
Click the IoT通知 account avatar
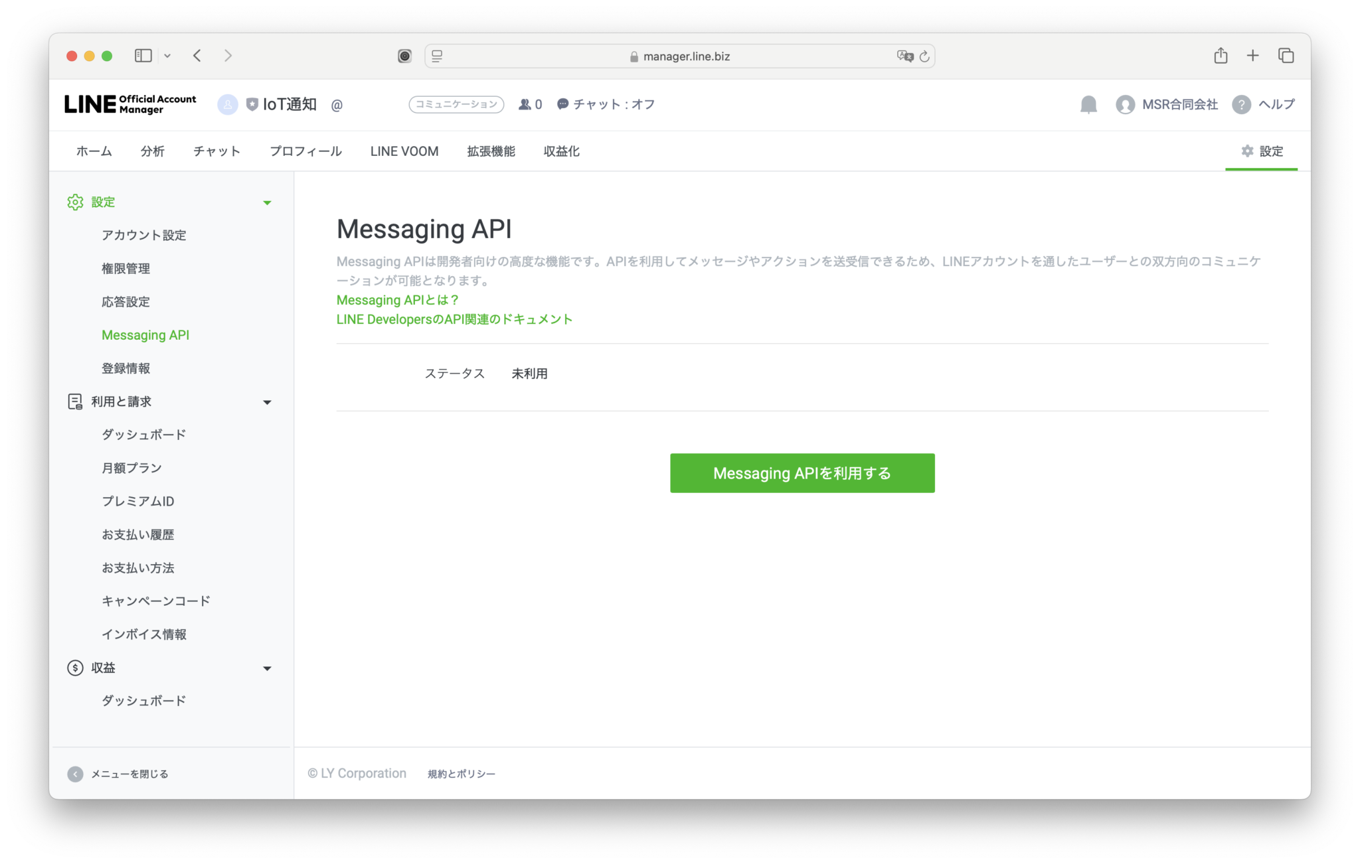pos(227,104)
